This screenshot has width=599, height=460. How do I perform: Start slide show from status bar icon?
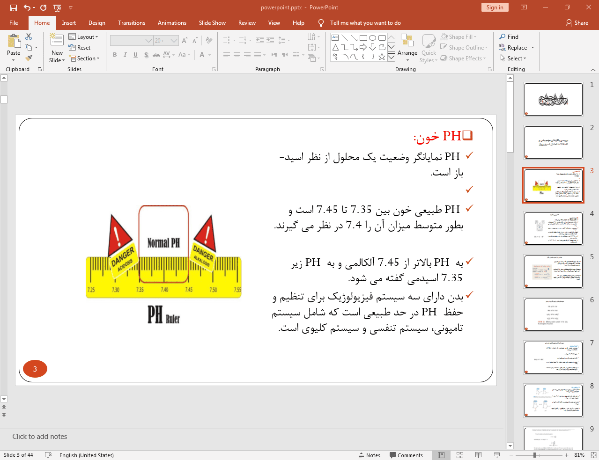coord(497,455)
